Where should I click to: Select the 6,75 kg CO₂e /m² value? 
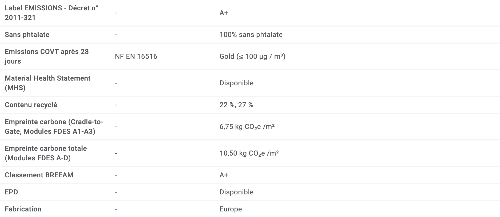pyautogui.click(x=247, y=127)
